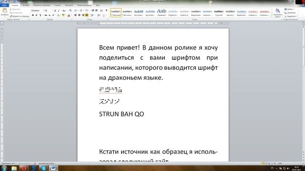Toggle underline formatting
The width and height of the screenshot is (305, 171).
pyautogui.click(x=41, y=15)
